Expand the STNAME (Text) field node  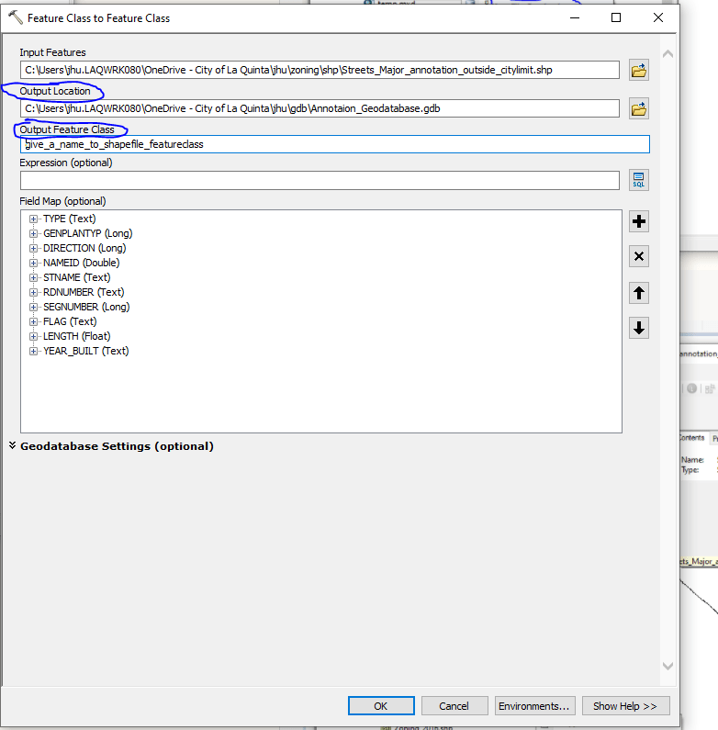tap(33, 277)
